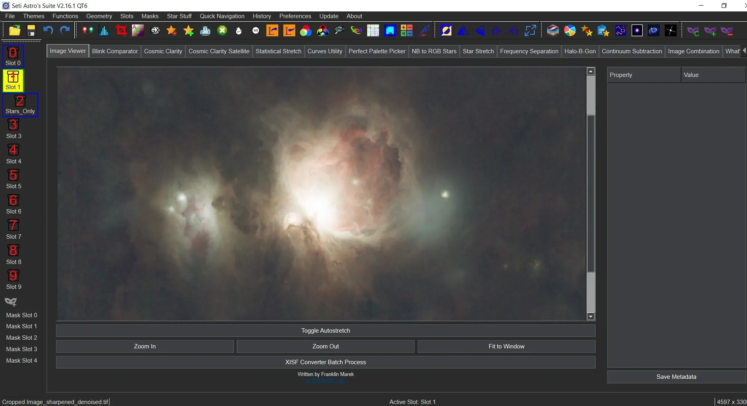Switch to the Curves Utility tab

click(x=325, y=51)
